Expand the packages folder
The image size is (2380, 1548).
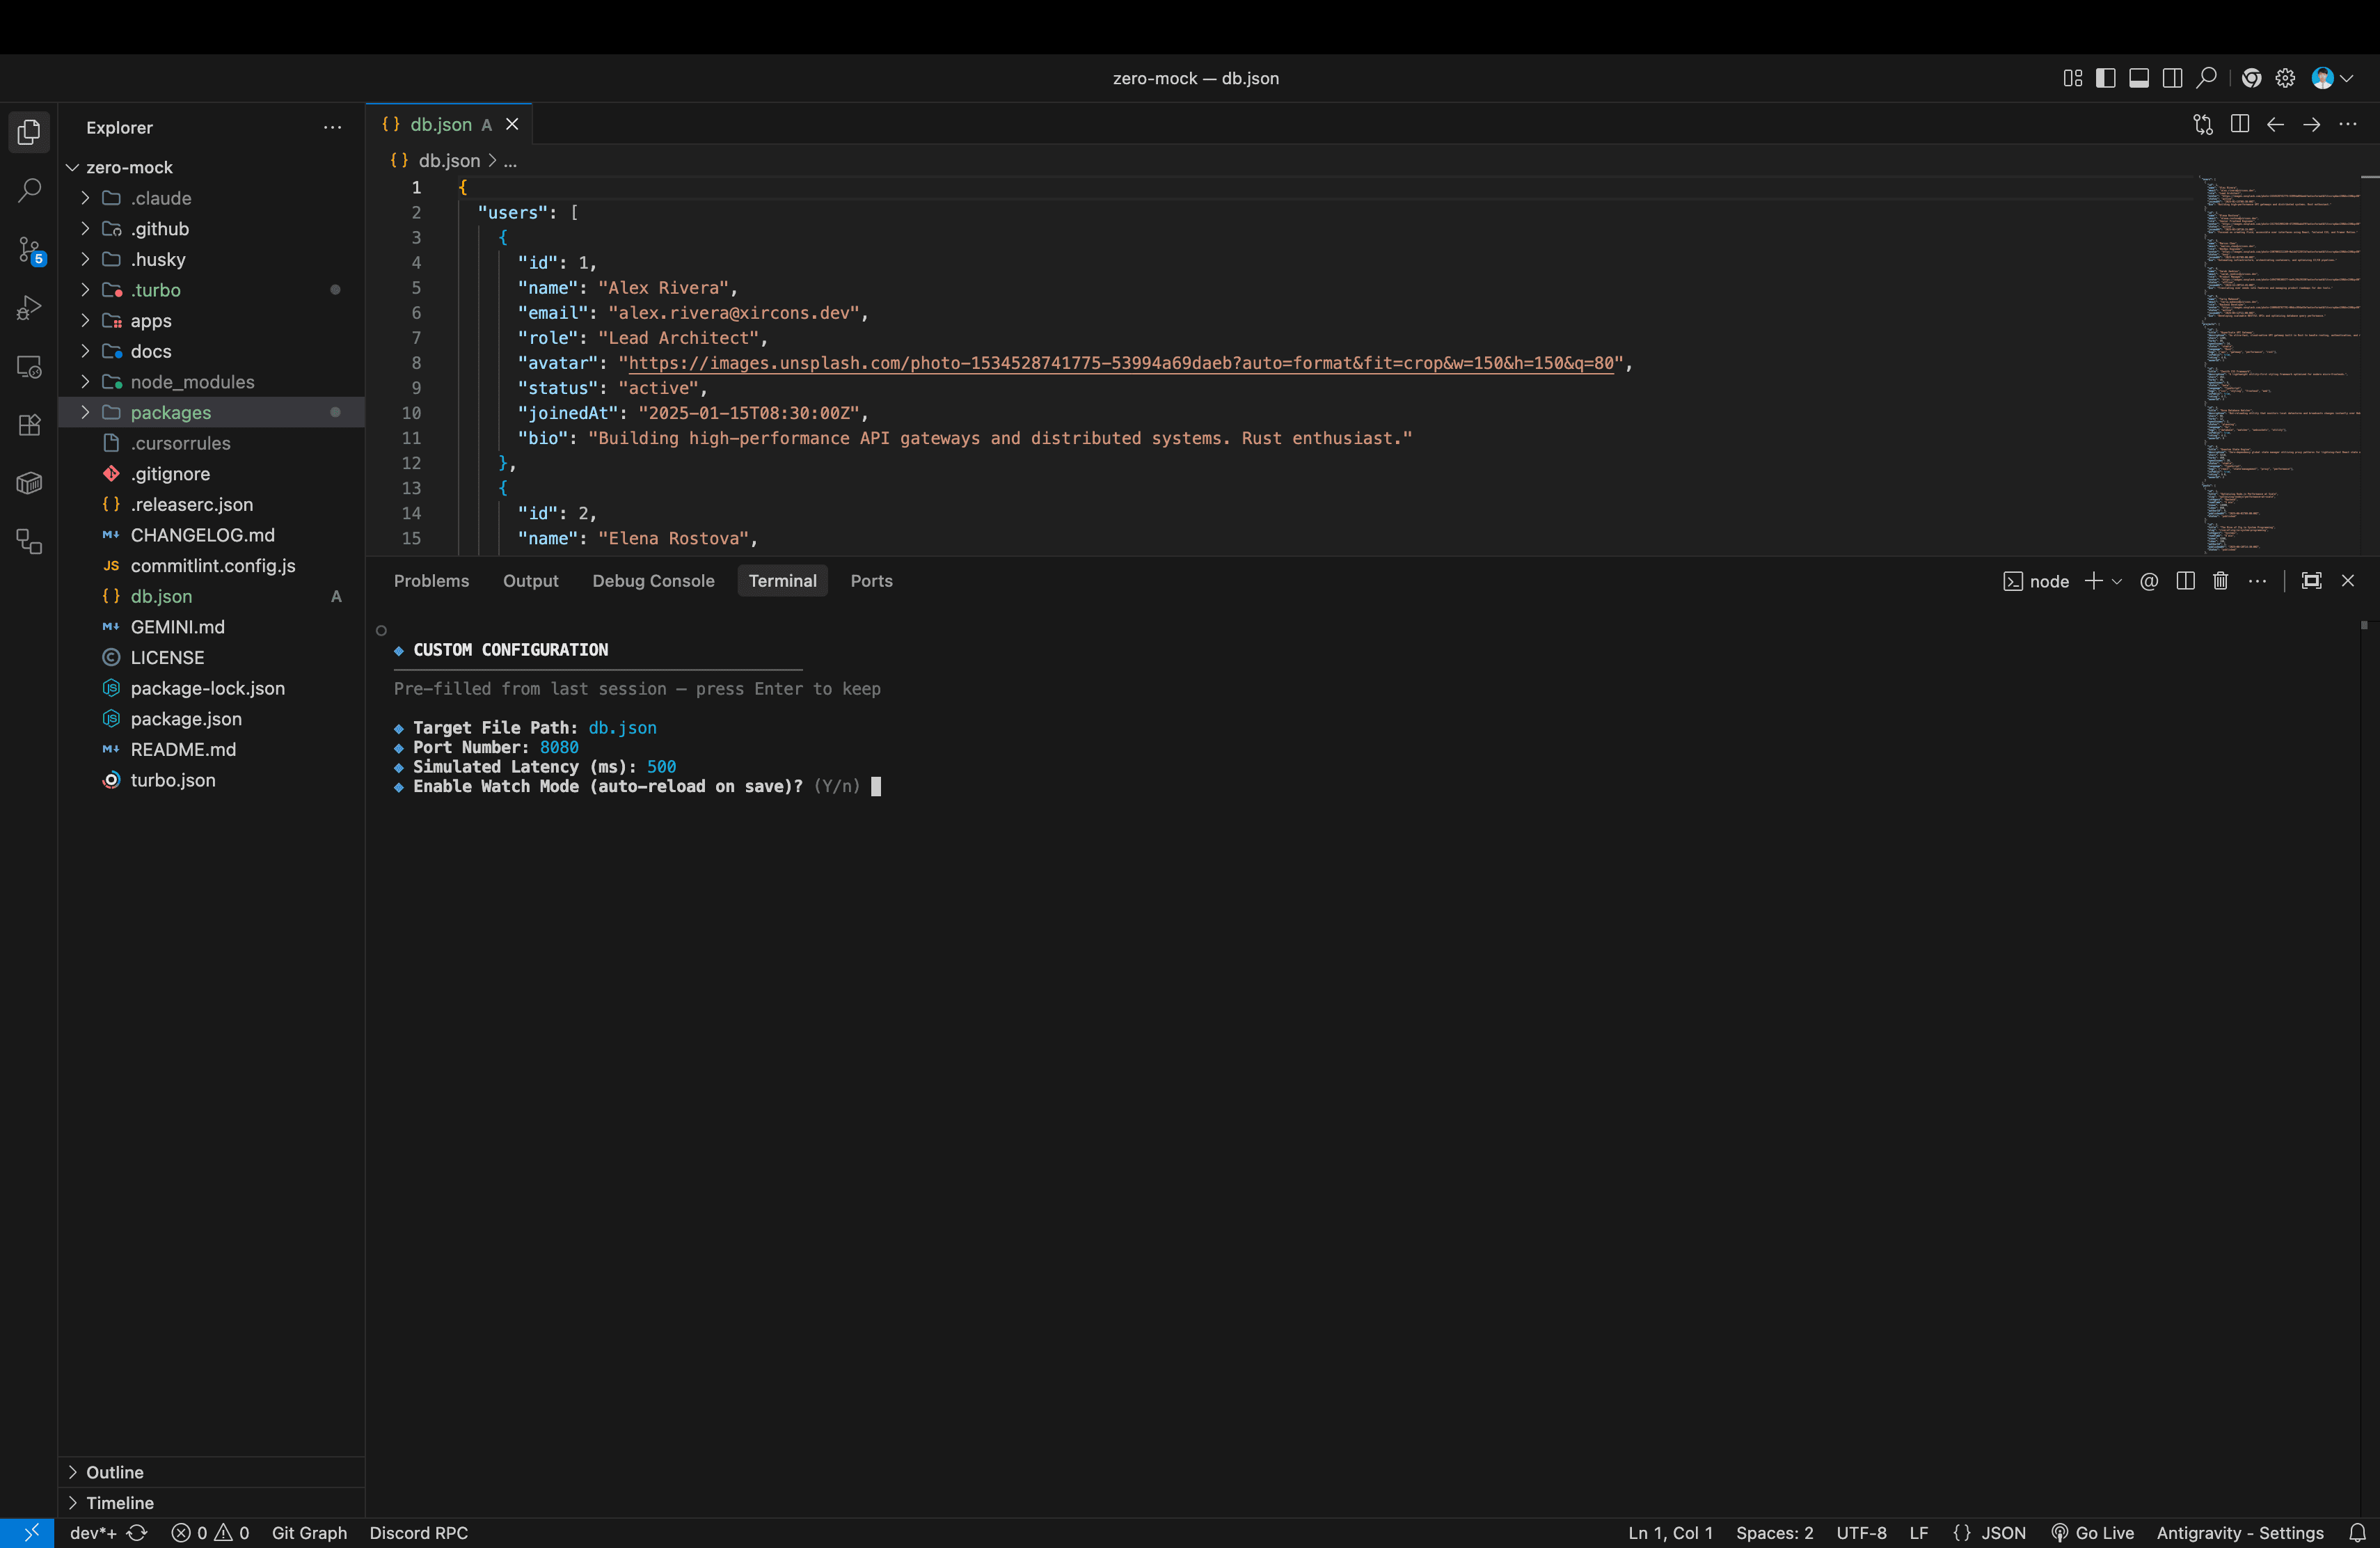pos(211,412)
